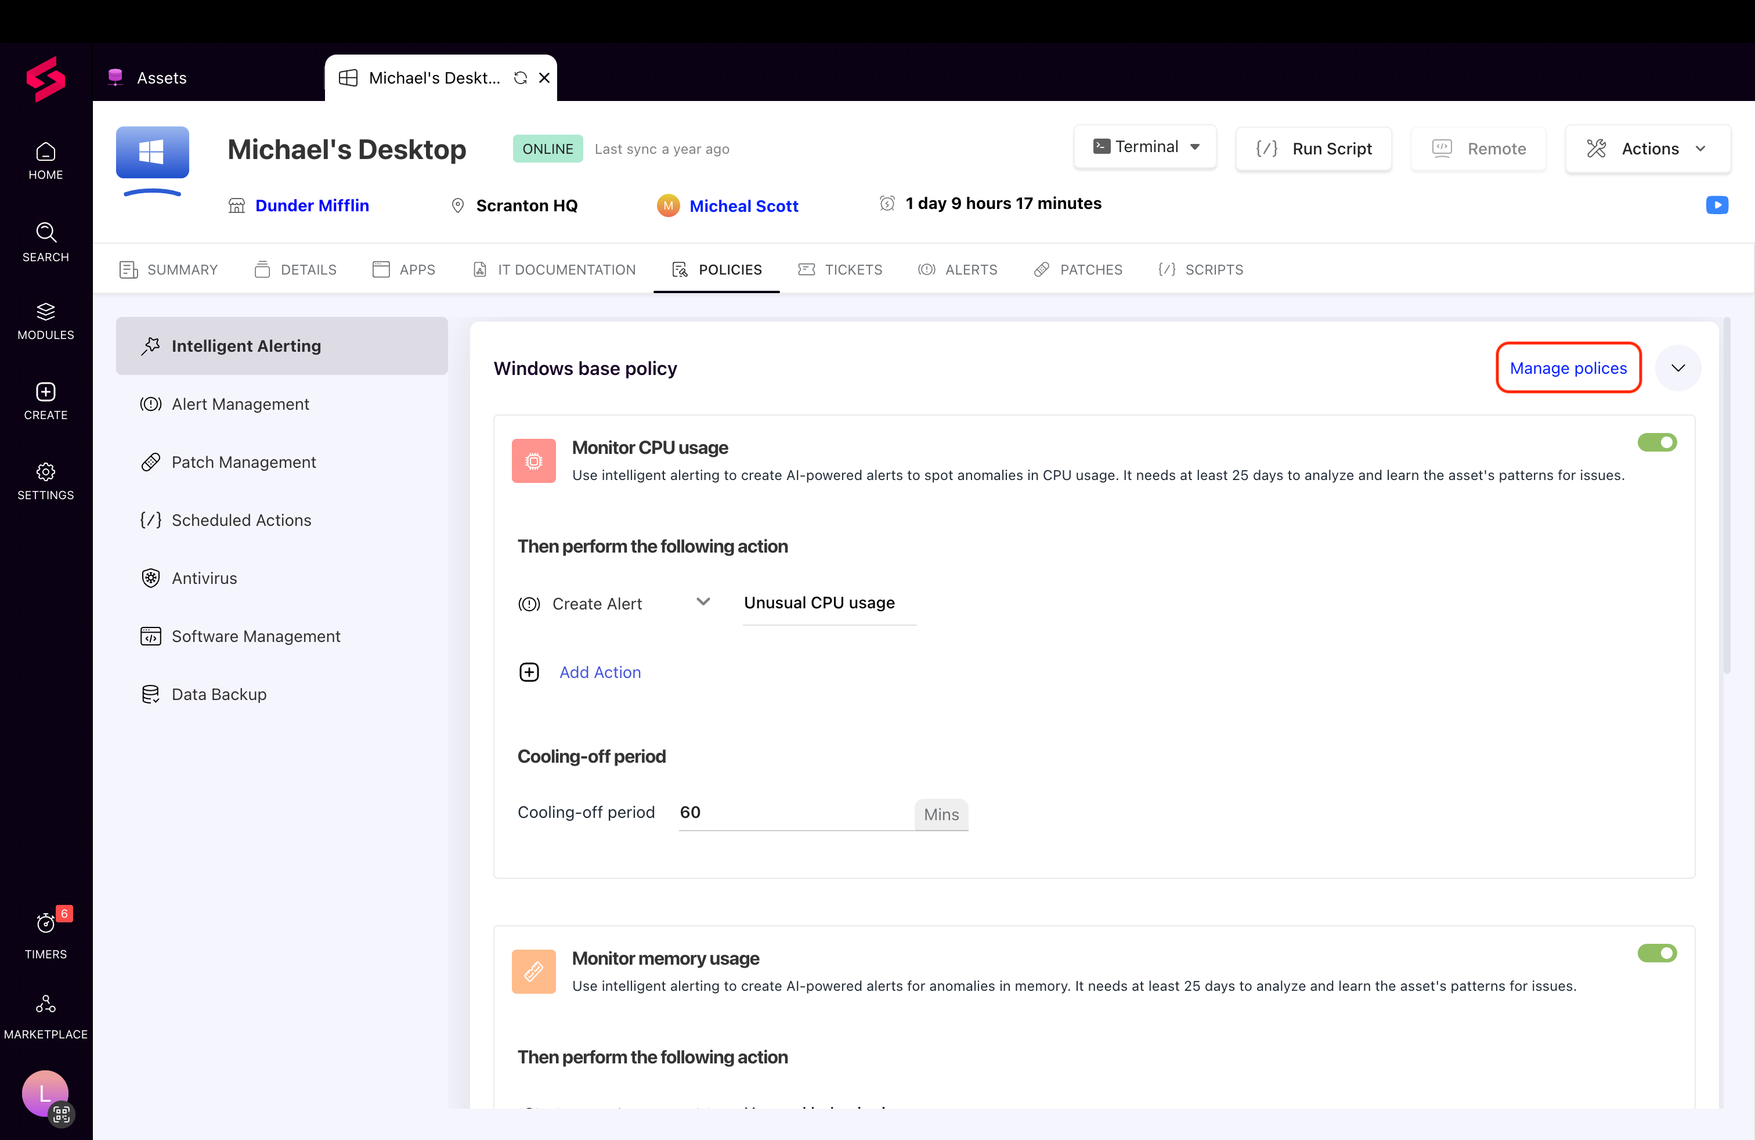Select Data Backup policy section
1755x1140 pixels.
click(281, 695)
